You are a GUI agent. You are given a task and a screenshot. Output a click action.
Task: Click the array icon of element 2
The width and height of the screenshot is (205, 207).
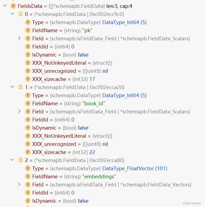(21, 160)
